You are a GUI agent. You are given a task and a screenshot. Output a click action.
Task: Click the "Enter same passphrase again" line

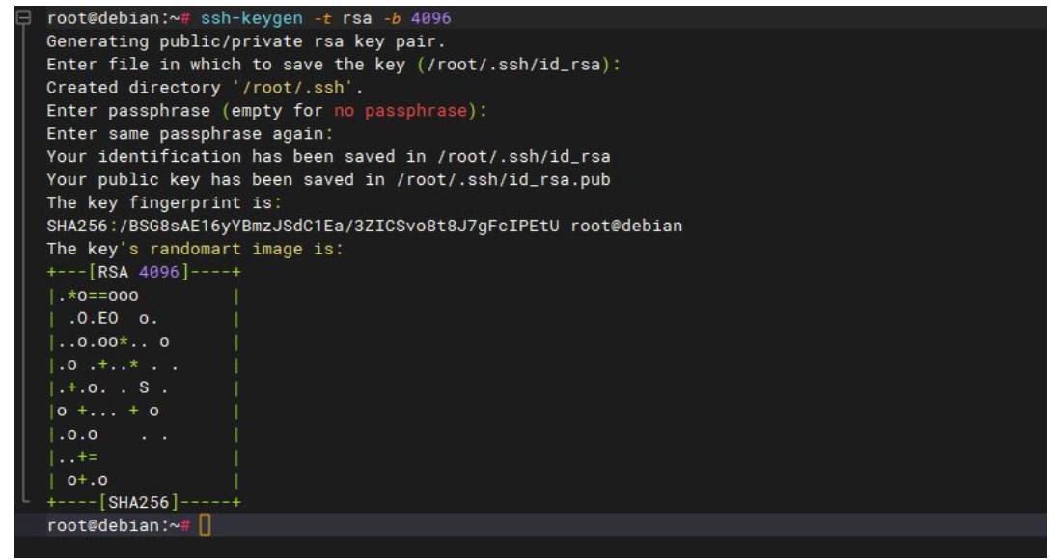pos(189,133)
